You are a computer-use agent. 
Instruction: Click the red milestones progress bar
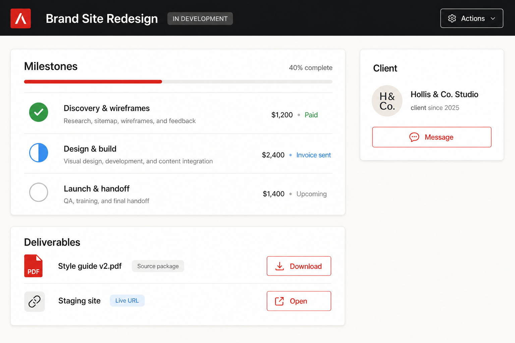[x=93, y=82]
